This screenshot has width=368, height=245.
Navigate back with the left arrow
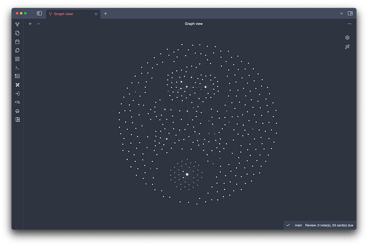(x=30, y=24)
